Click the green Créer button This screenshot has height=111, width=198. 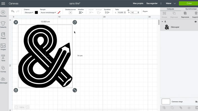coord(188,3)
